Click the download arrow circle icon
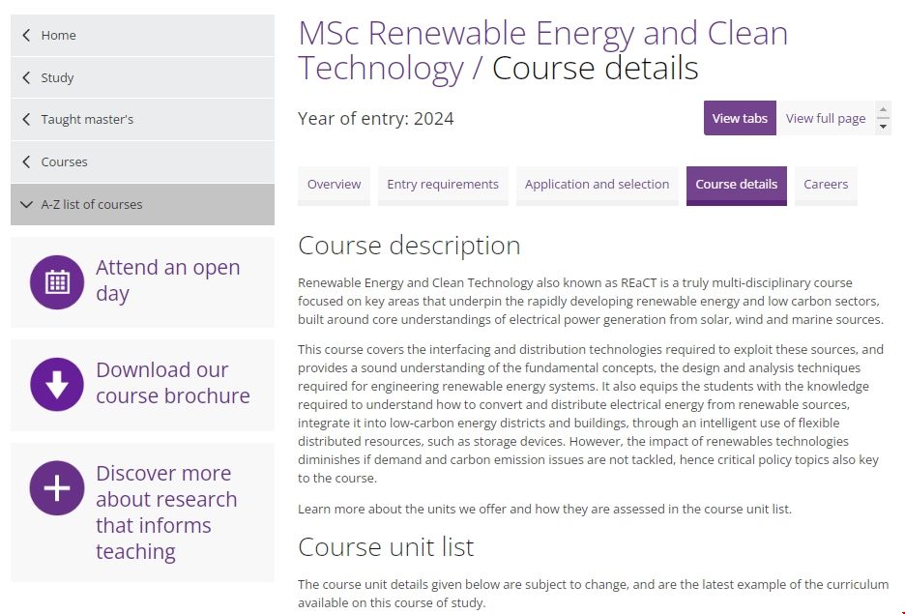The height and width of the screenshot is (614, 905). click(x=57, y=385)
